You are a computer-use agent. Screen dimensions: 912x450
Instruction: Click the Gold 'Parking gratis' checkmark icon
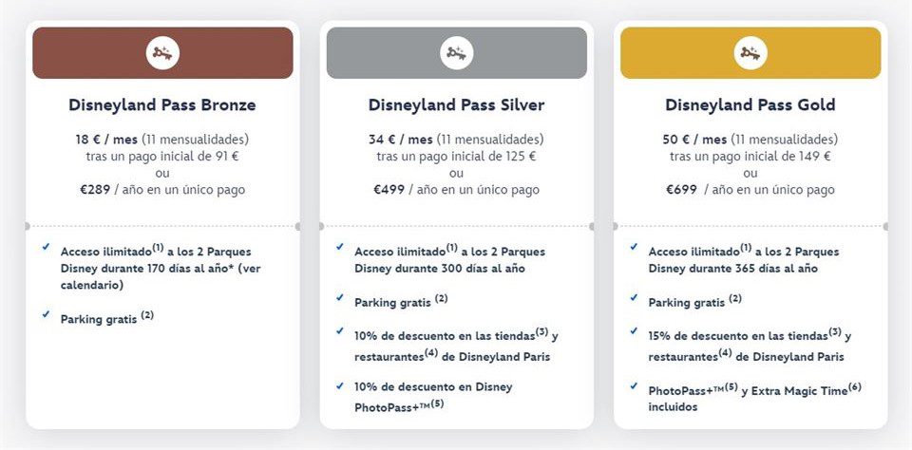point(634,297)
